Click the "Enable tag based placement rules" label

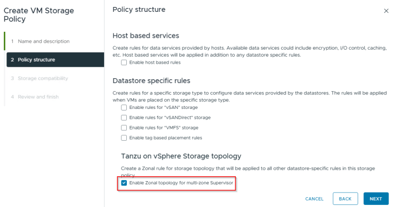[x=166, y=138]
